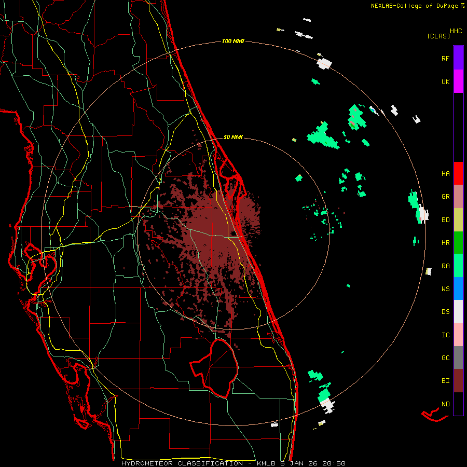This screenshot has height=467, width=467.
Task: Click the 50 NMI range ring label
Action: [x=233, y=138]
